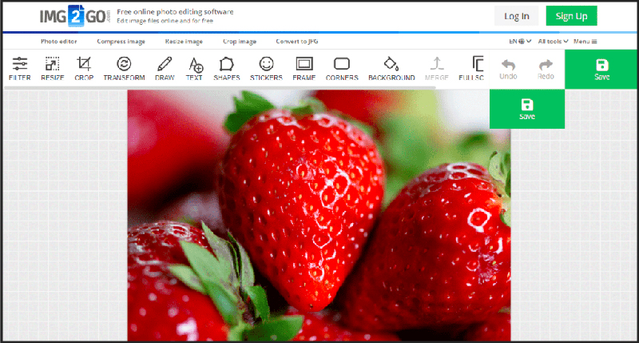Select the Draw pencil tool

click(165, 69)
